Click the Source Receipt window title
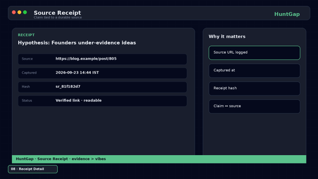The image size is (318, 179). (x=58, y=13)
